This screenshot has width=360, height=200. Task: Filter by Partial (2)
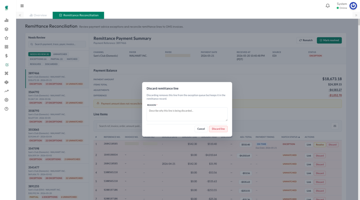click(x=57, y=59)
